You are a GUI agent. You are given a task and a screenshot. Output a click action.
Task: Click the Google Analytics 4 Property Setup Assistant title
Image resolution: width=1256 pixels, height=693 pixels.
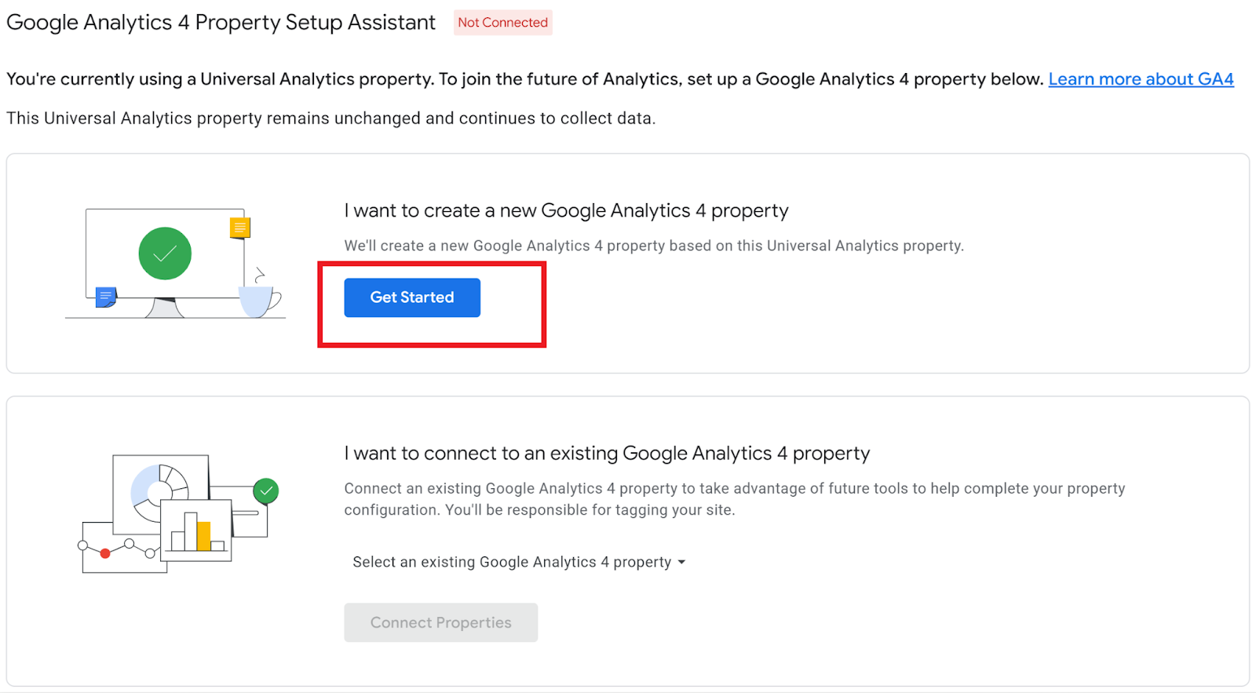pos(221,22)
